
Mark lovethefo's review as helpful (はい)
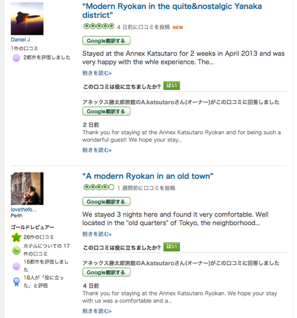[x=171, y=247]
